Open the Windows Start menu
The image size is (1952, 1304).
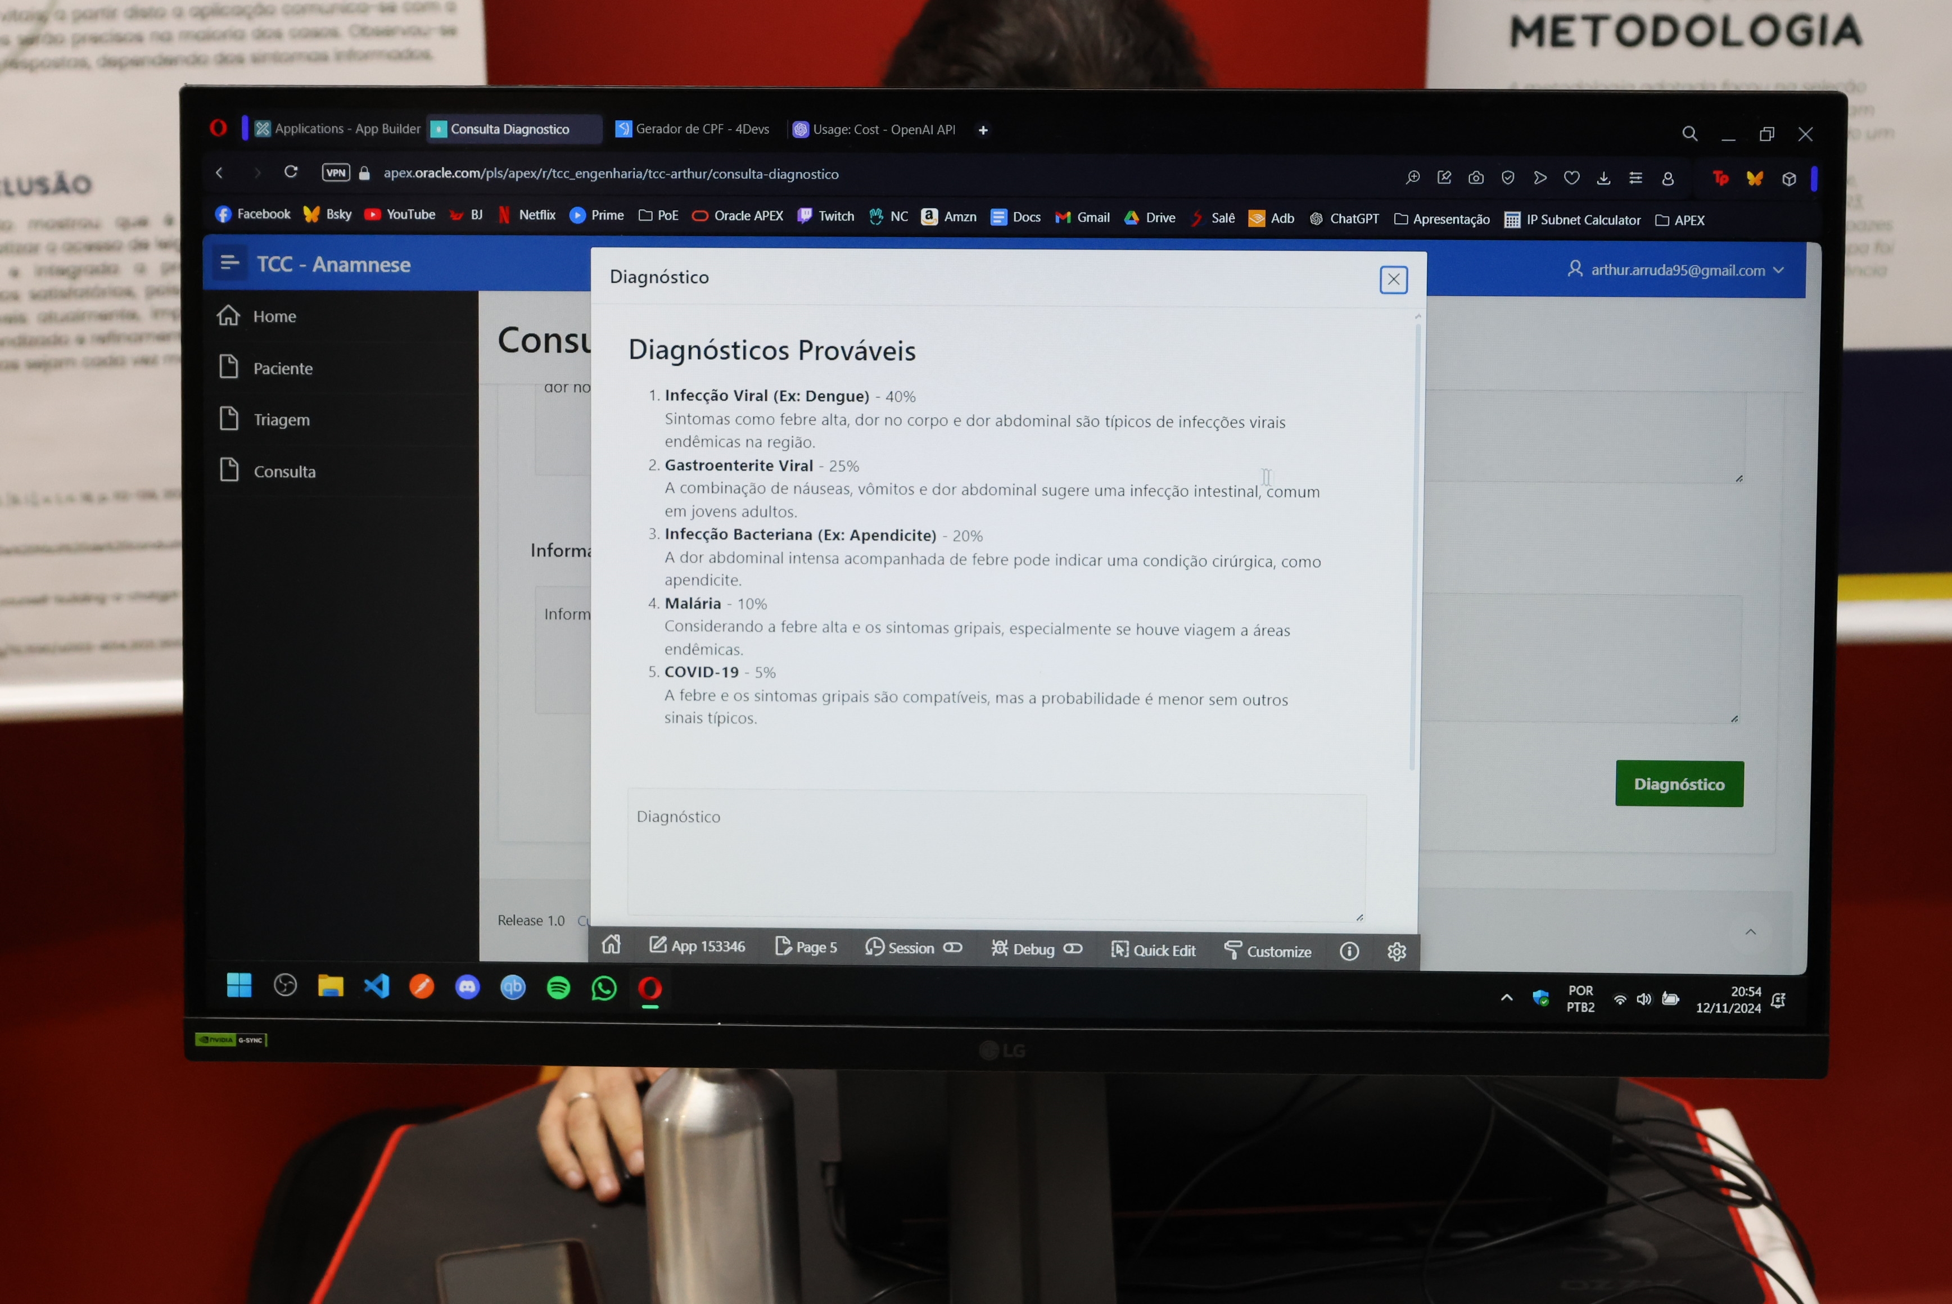[x=239, y=985]
